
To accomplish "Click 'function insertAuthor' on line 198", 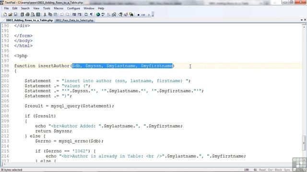I will point(42,66).
